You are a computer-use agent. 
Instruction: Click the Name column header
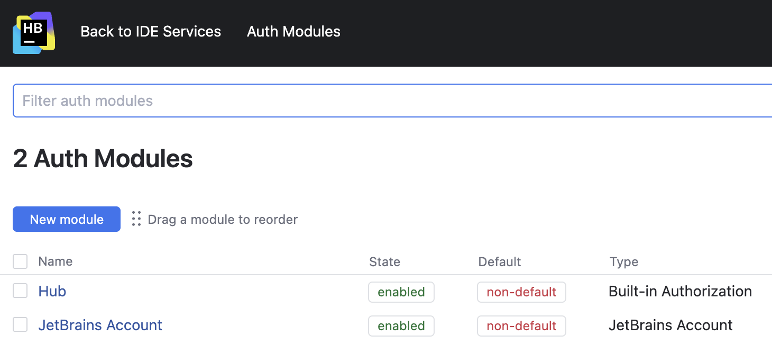pyautogui.click(x=56, y=261)
